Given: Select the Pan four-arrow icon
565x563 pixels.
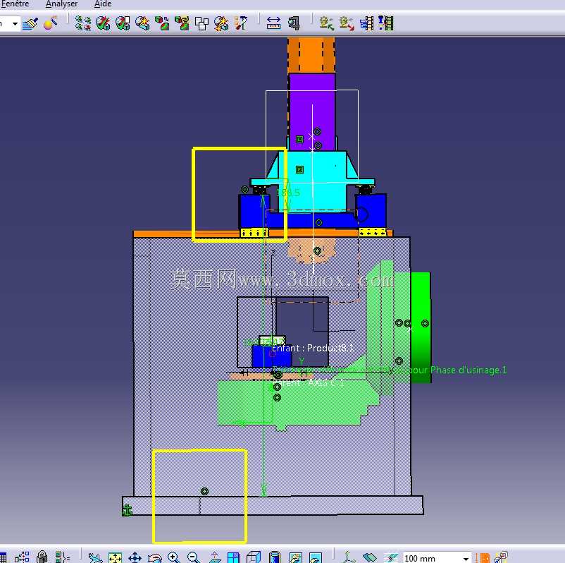Looking at the screenshot, I should (x=135, y=557).
